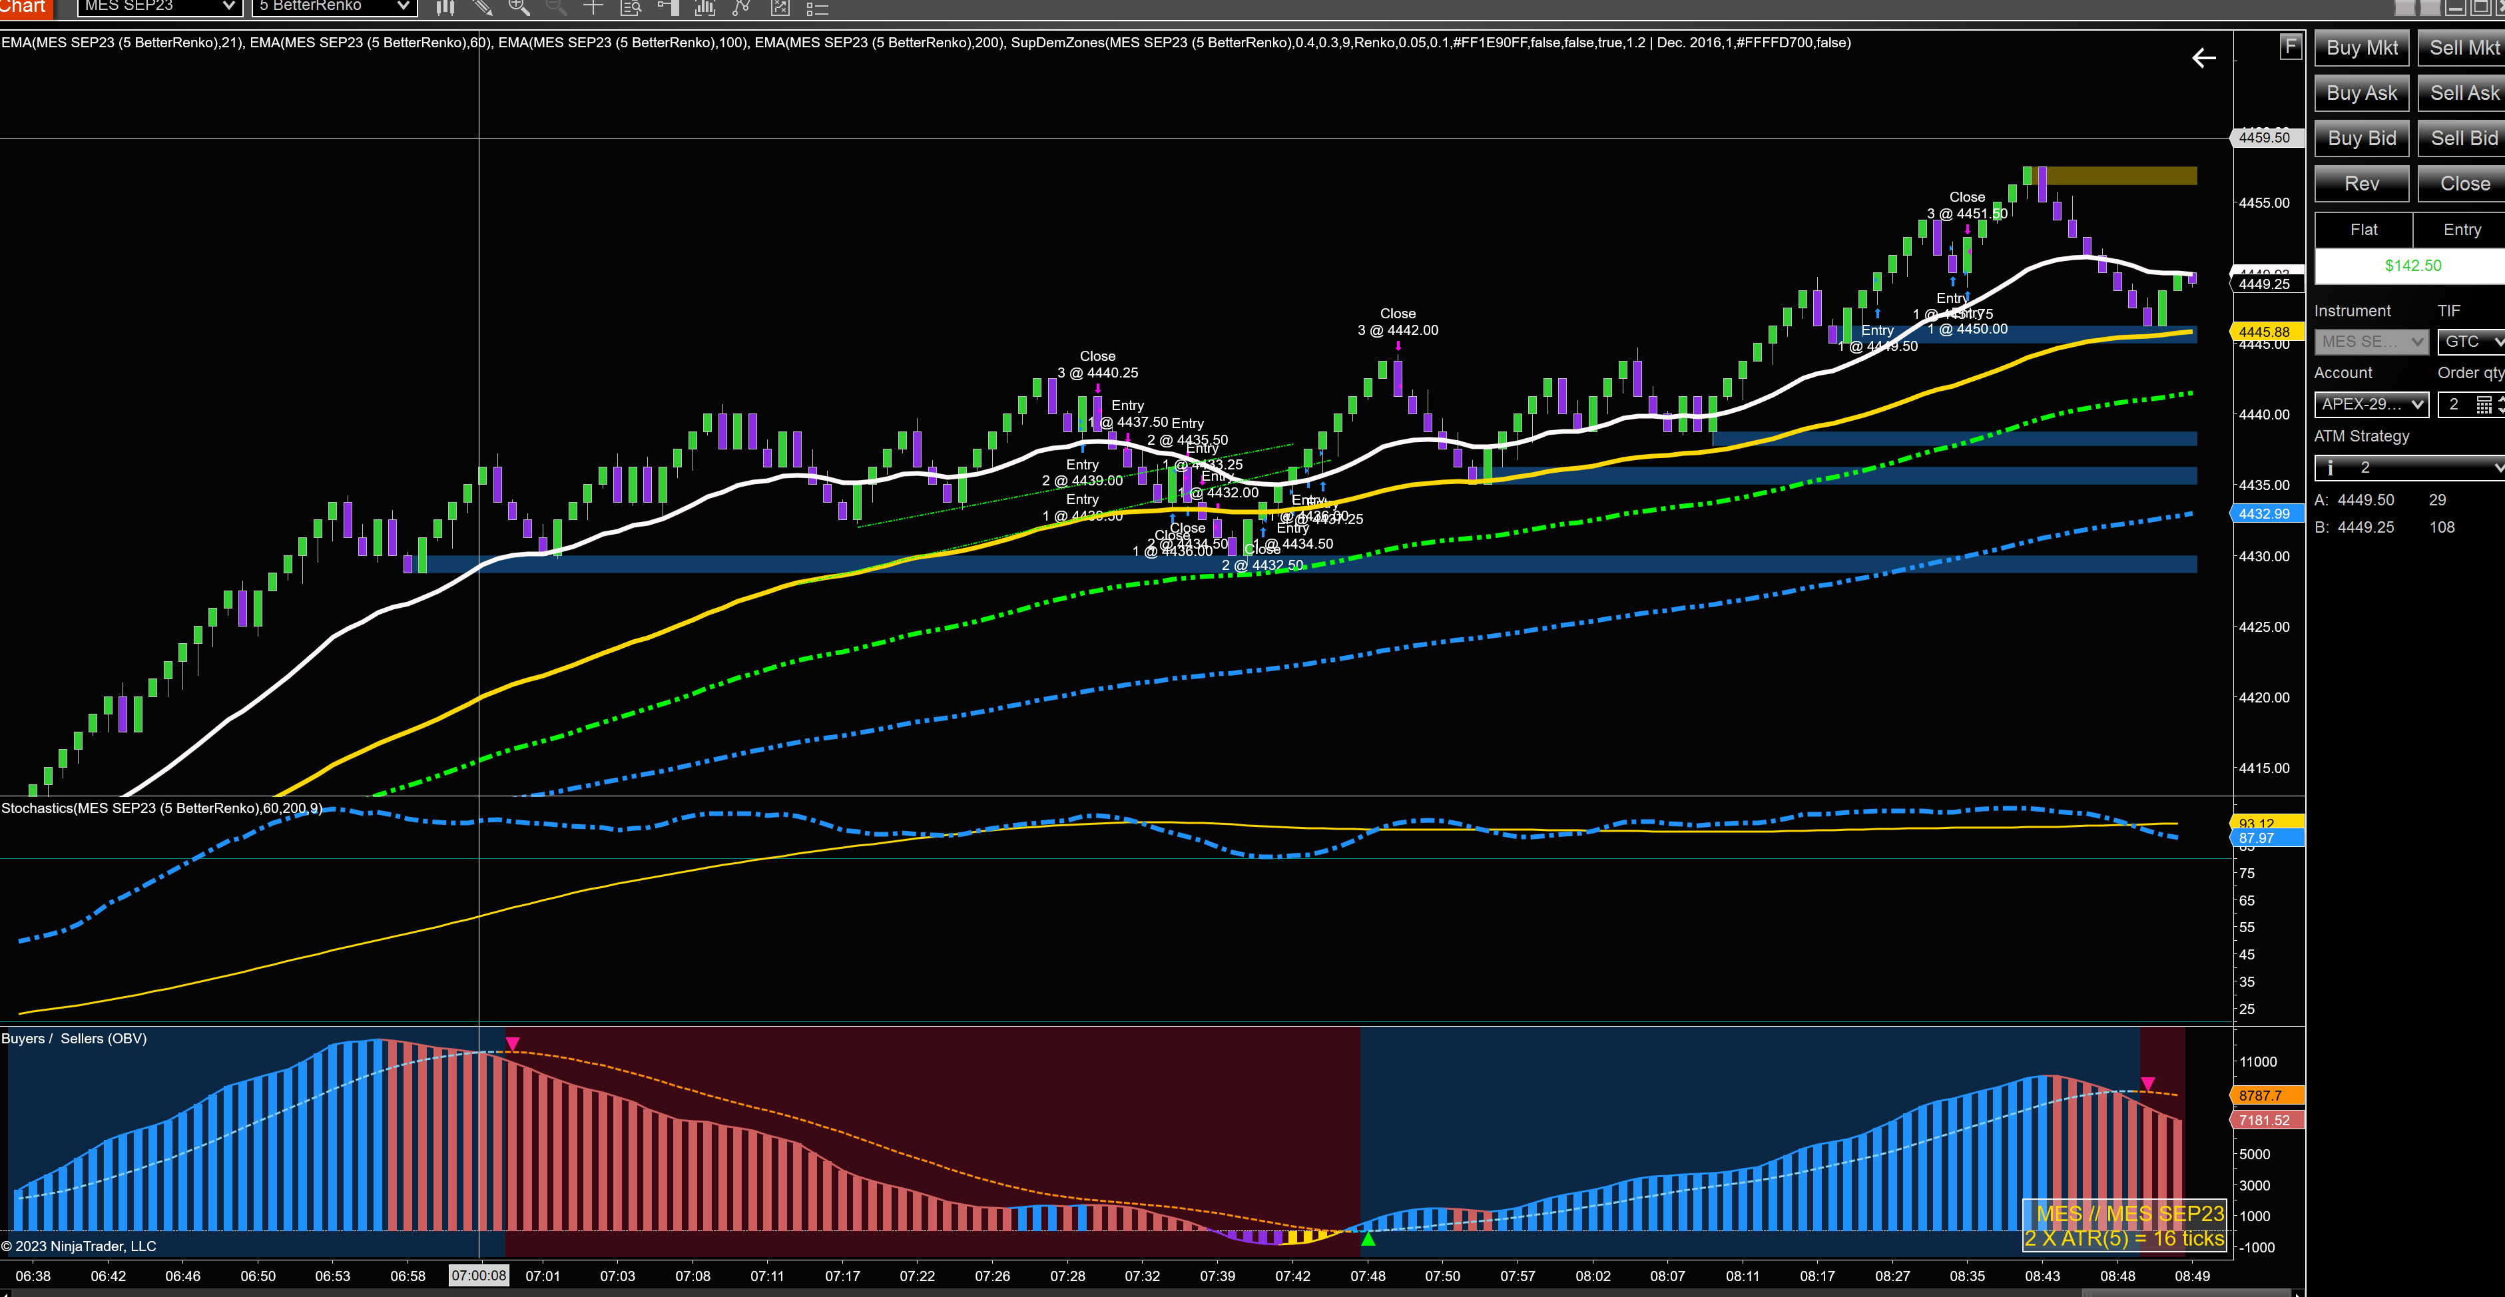Click the 4459.50 price marker on axis
This screenshot has height=1297, width=2505.
point(2267,138)
